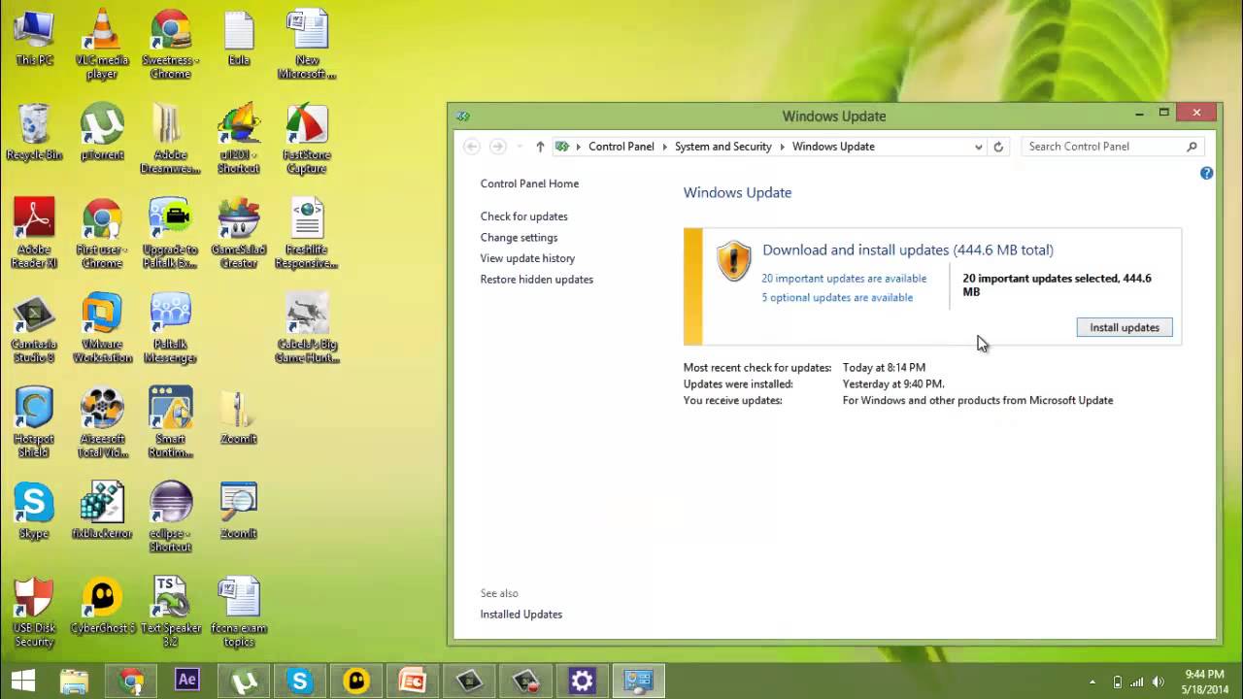The image size is (1243, 699).
Task: Expand the address bar history dropdown
Action: coord(978,147)
